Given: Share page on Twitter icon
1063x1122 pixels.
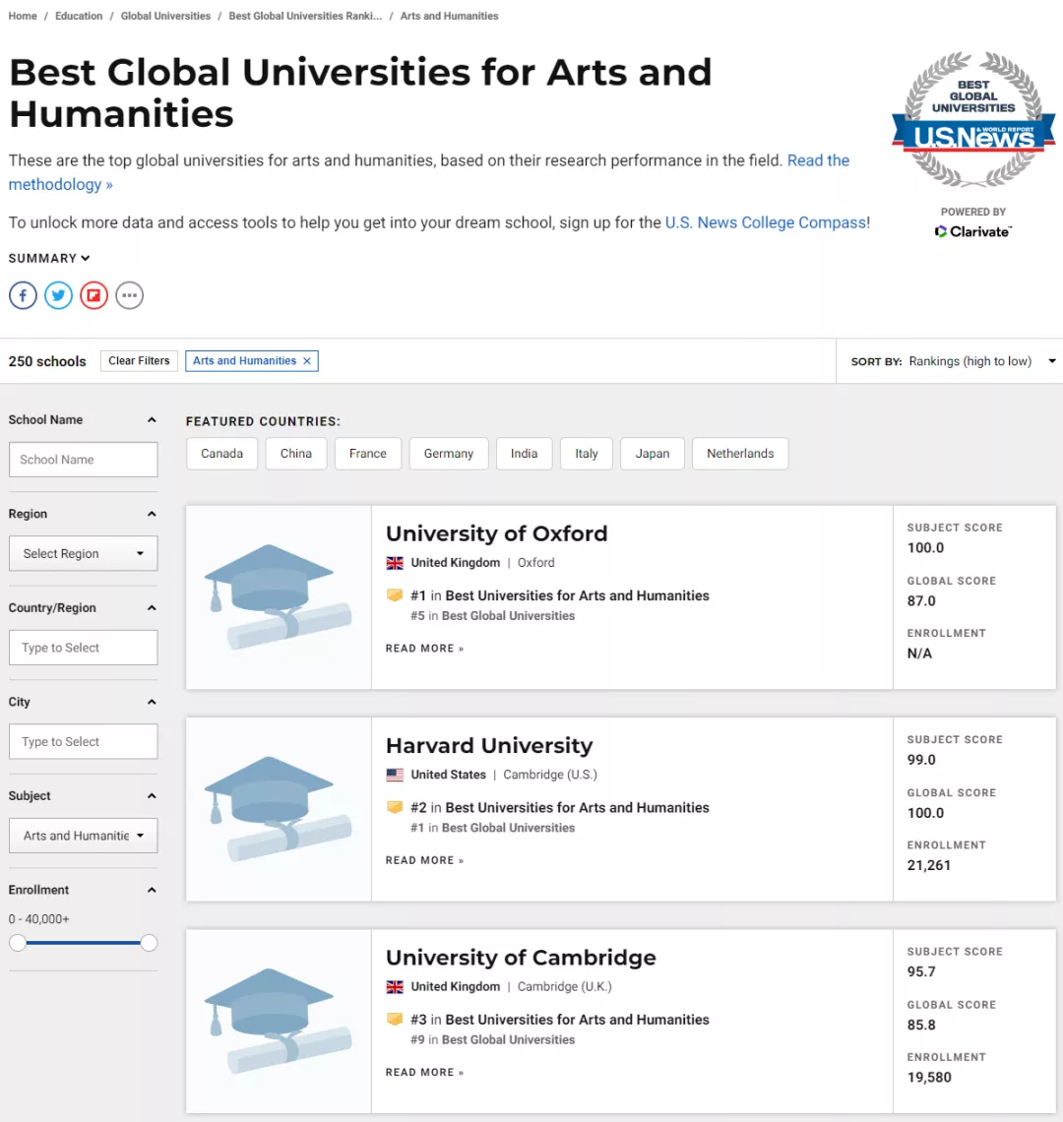Looking at the screenshot, I should [59, 295].
